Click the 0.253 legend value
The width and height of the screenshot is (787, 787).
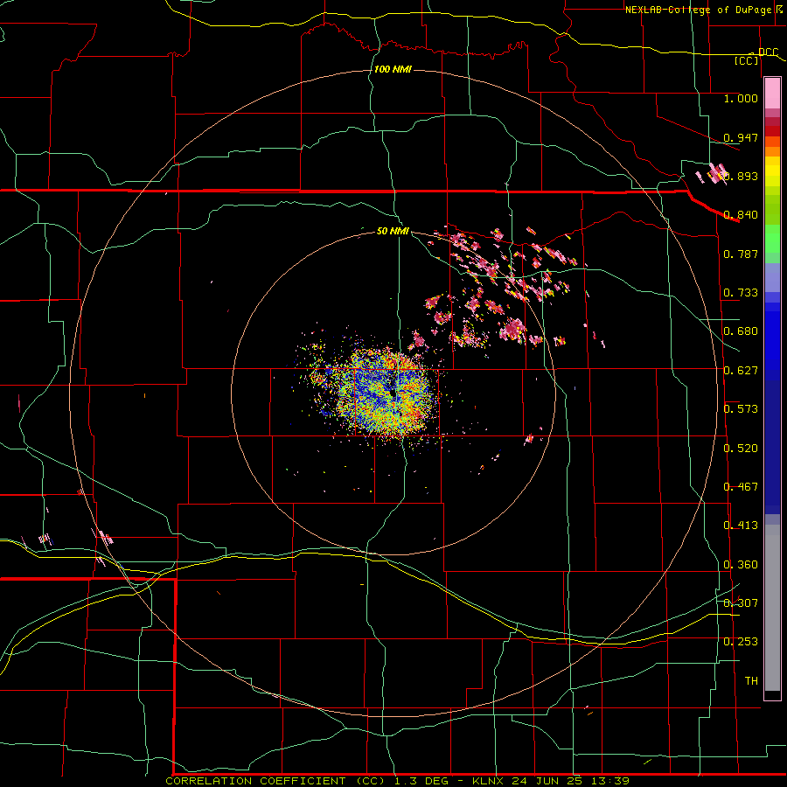point(741,642)
